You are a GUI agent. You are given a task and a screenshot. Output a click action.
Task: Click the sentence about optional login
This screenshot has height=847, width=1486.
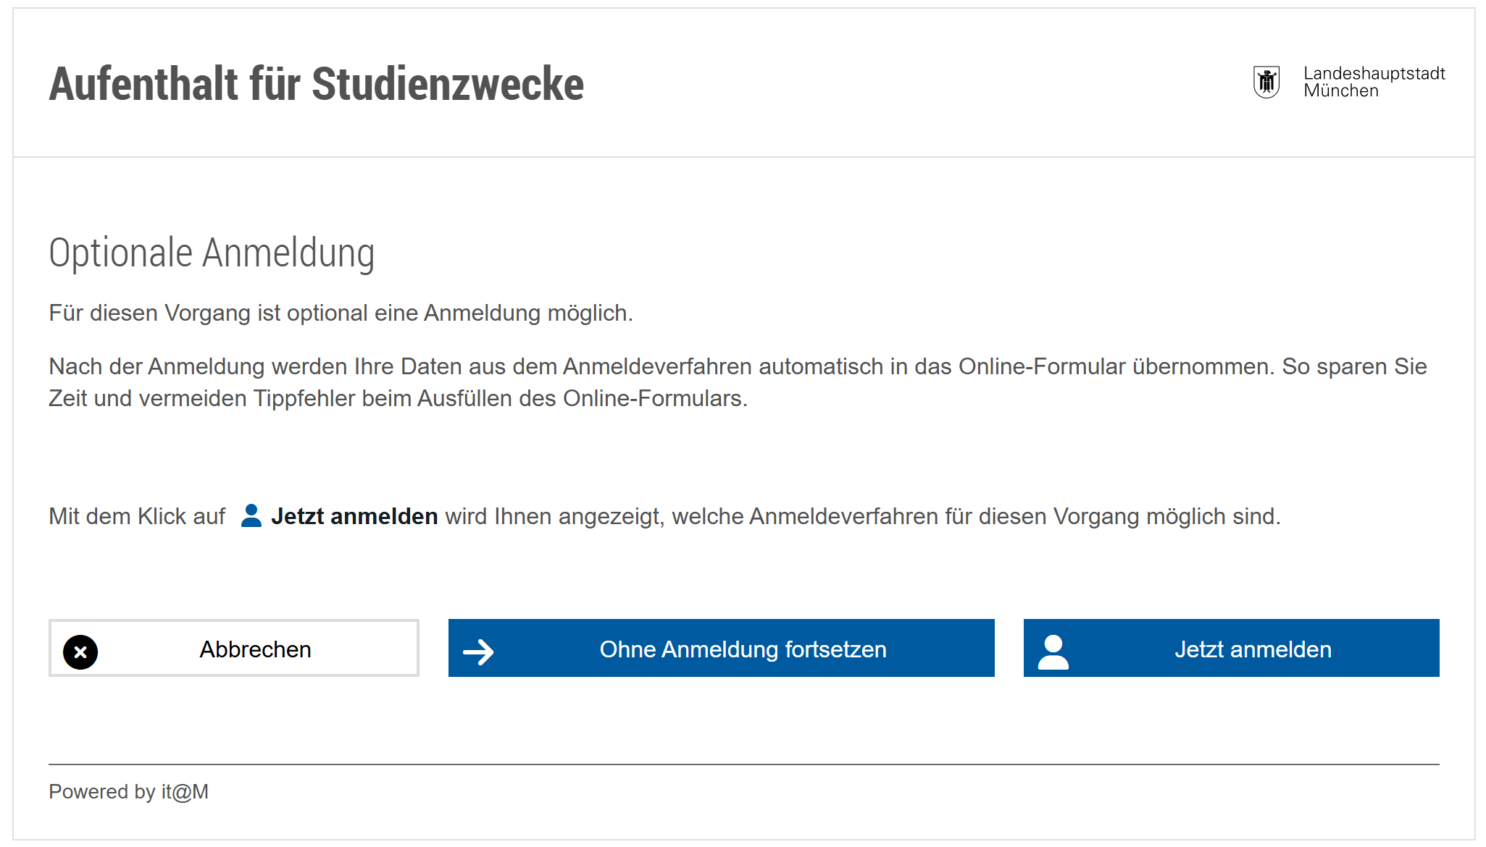click(x=341, y=313)
